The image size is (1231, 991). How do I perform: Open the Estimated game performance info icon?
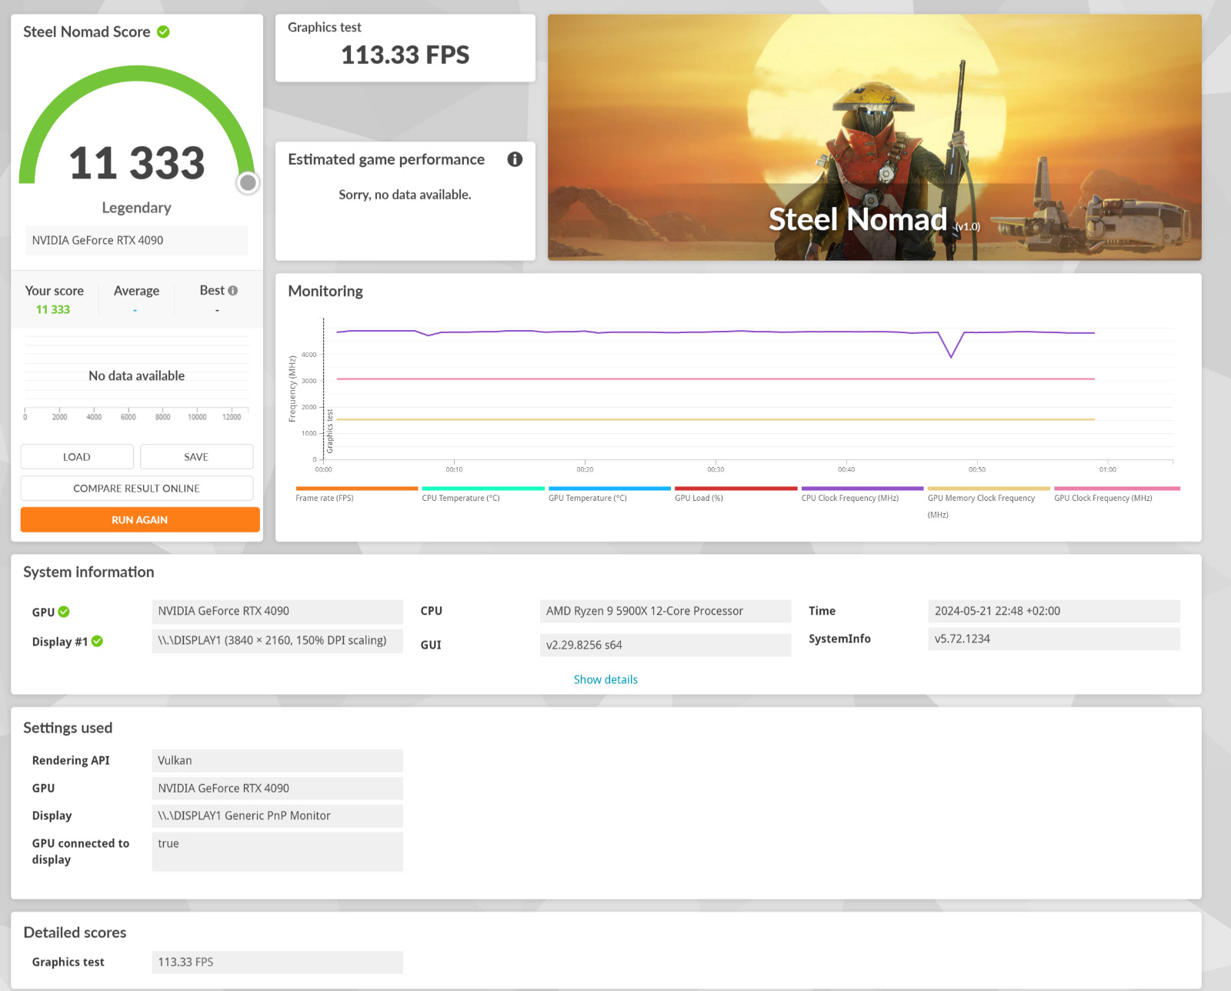[x=515, y=159]
